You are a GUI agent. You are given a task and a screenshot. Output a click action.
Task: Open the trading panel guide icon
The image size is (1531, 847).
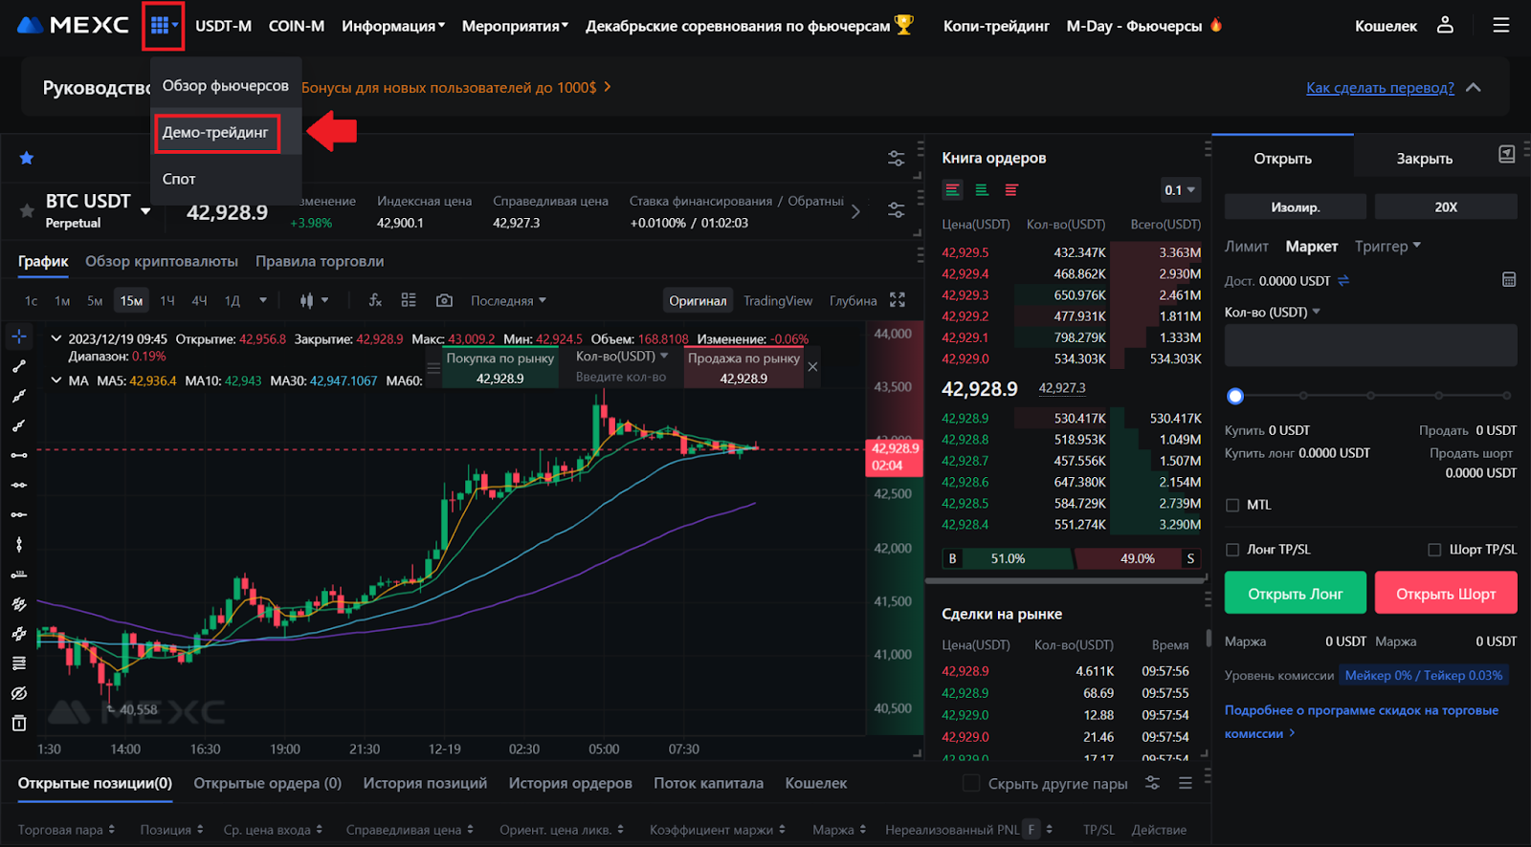tap(1507, 154)
